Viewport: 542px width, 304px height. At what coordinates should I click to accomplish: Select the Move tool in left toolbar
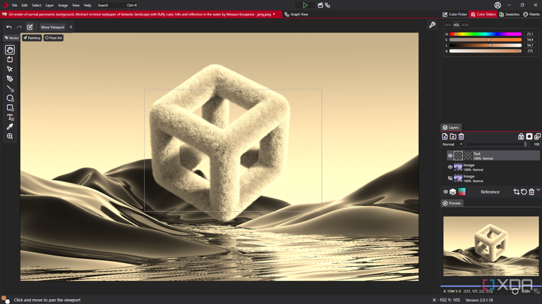[x=10, y=60]
